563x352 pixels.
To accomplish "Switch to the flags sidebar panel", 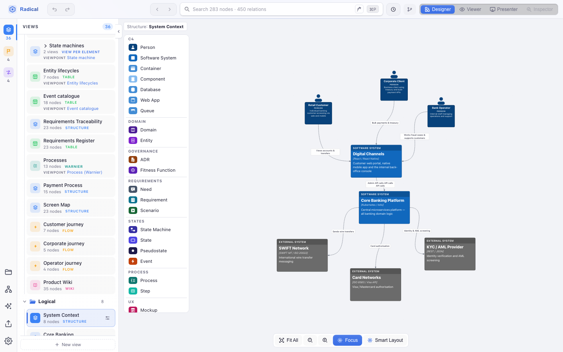I will tap(8, 51).
